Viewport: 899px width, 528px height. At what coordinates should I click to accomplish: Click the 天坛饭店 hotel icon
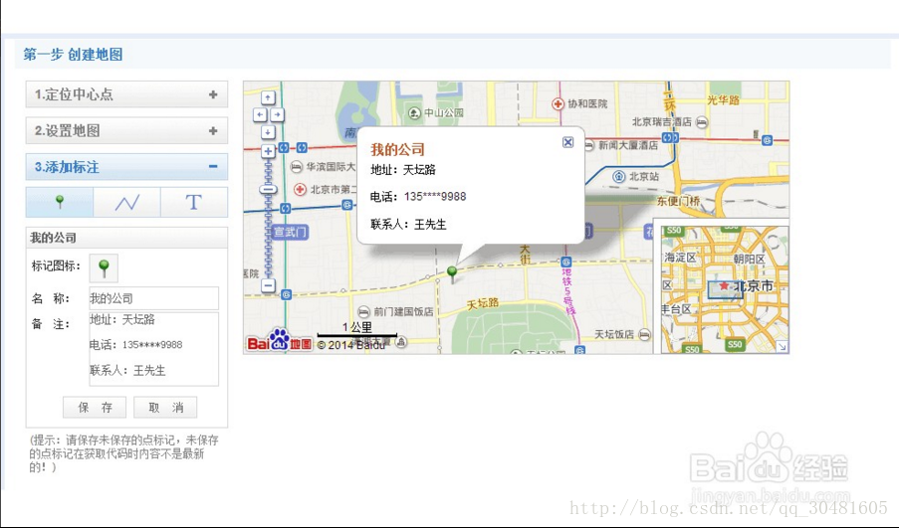[x=644, y=334]
